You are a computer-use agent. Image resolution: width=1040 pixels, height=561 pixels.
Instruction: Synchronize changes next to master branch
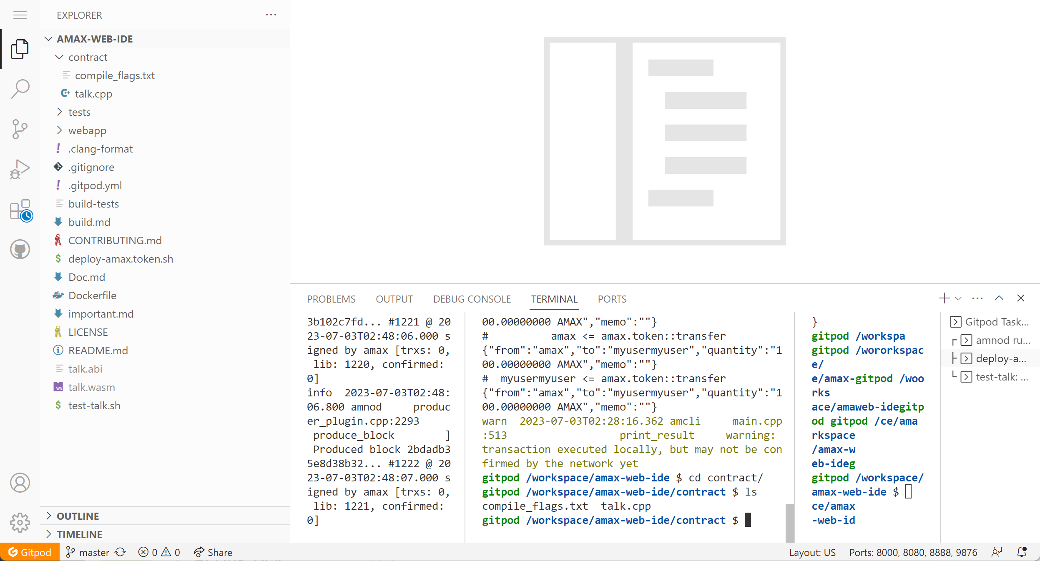[121, 552]
